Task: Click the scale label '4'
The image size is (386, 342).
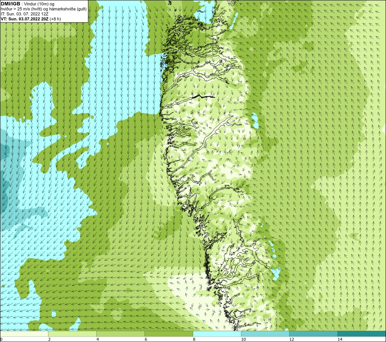Action: [98, 339]
